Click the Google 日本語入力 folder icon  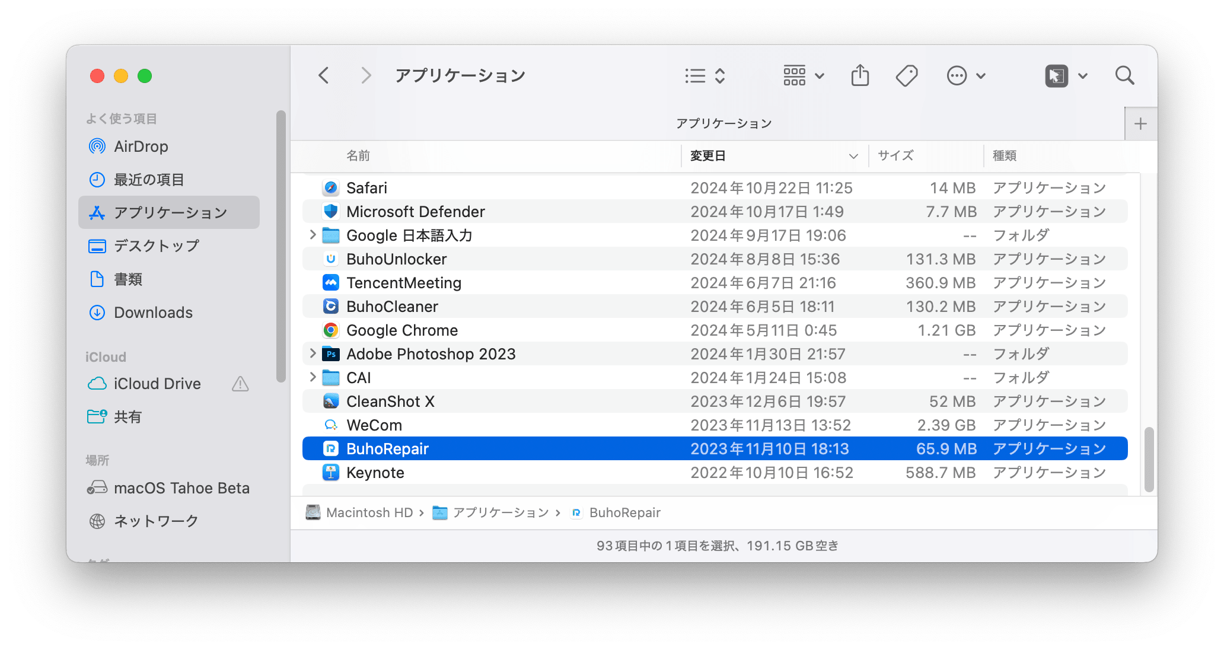coord(331,235)
